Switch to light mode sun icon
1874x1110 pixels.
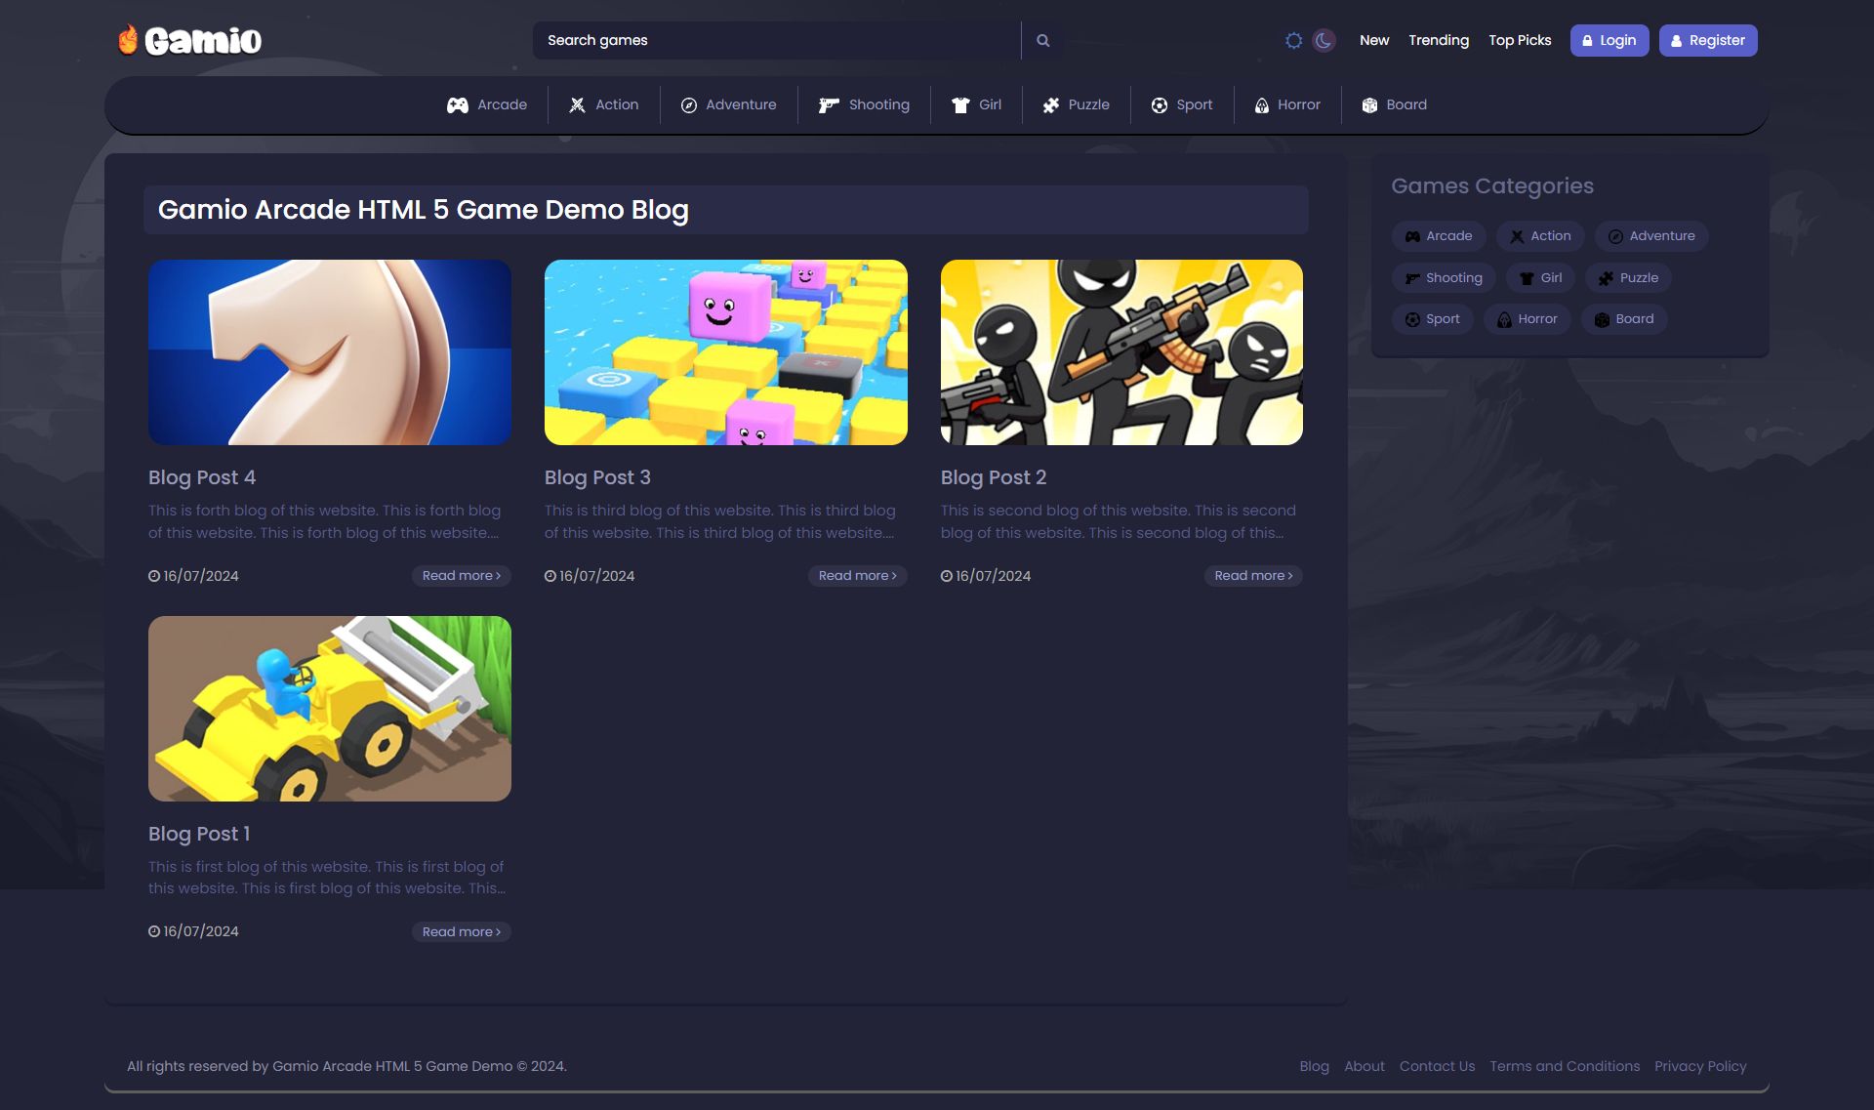click(x=1293, y=40)
